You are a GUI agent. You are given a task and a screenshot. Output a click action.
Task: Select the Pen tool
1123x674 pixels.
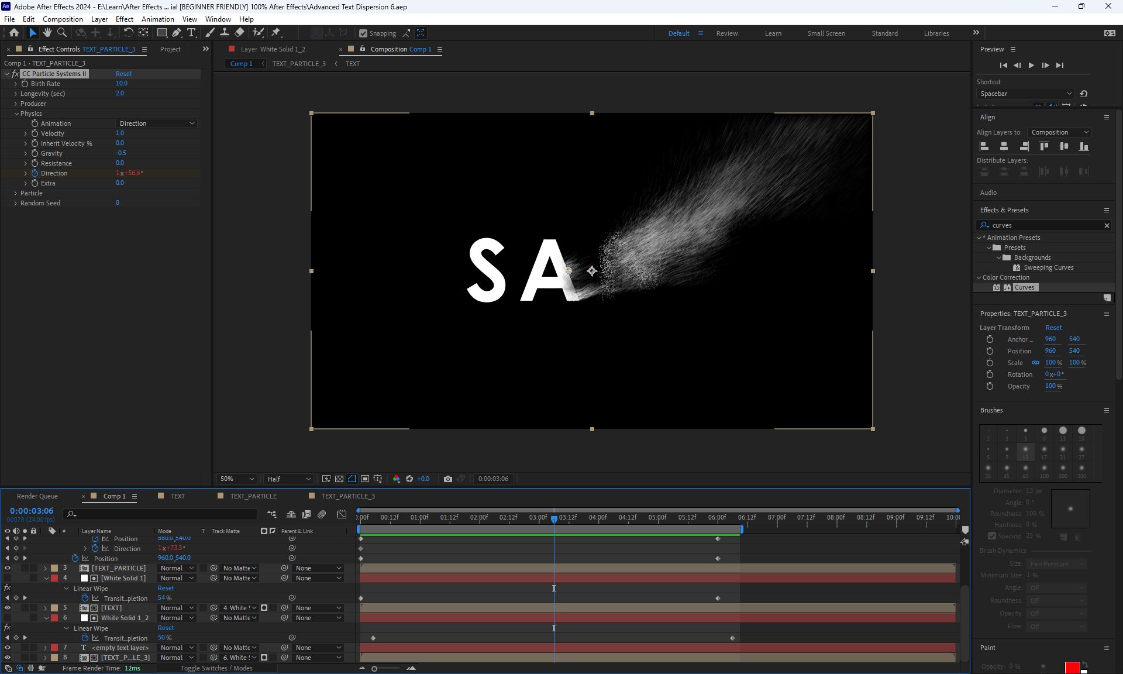coord(176,33)
